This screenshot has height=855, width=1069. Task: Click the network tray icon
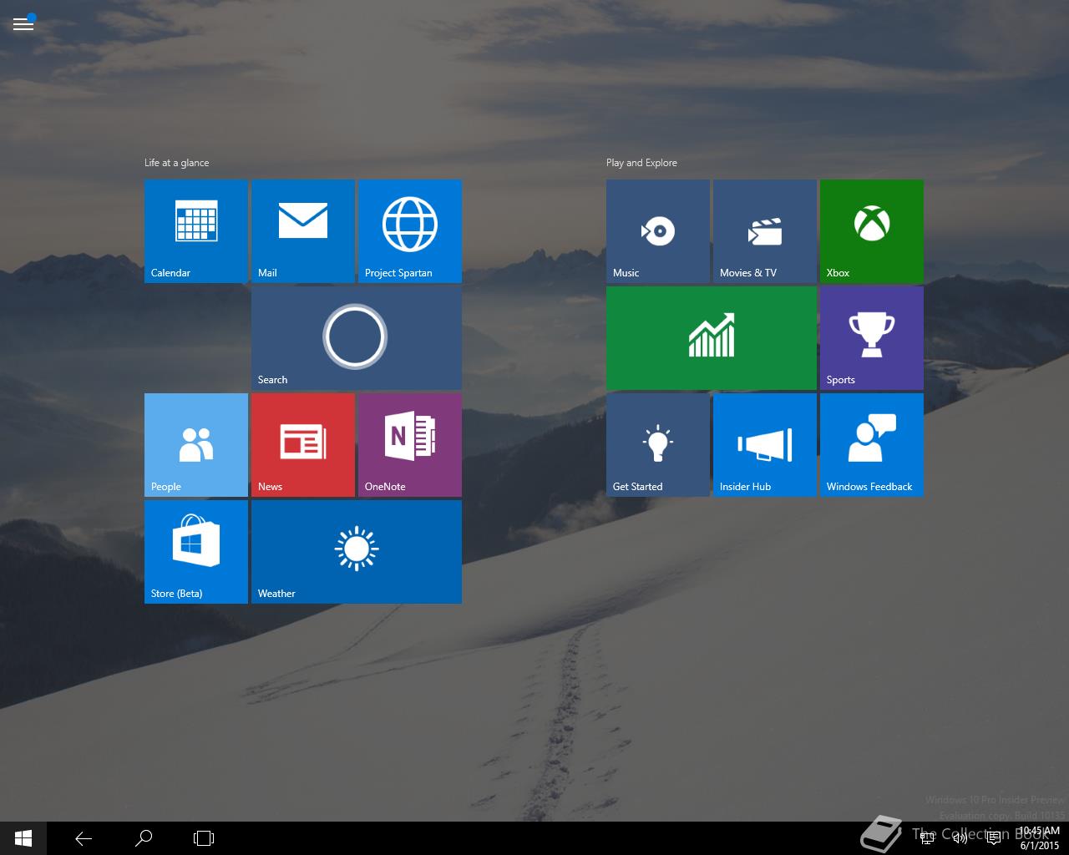click(927, 838)
